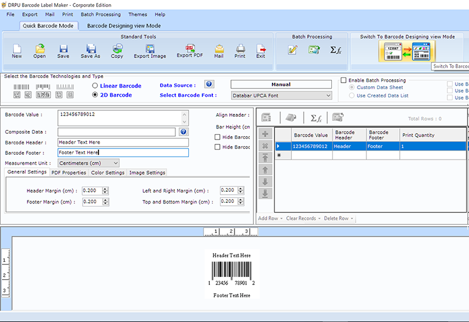Open the Color Settings tab

click(x=108, y=172)
